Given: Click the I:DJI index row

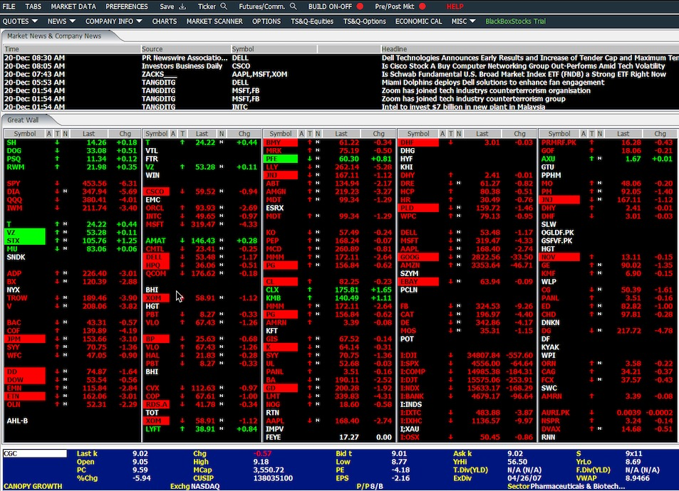Looking at the screenshot, I should pyautogui.click(x=467, y=355).
